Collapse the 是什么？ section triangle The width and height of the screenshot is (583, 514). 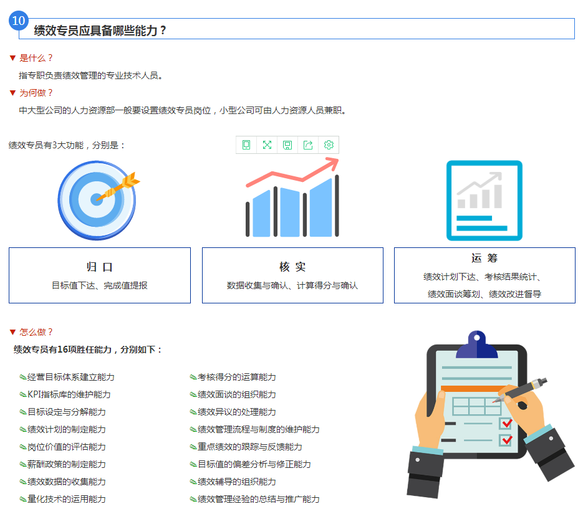[x=12, y=58]
